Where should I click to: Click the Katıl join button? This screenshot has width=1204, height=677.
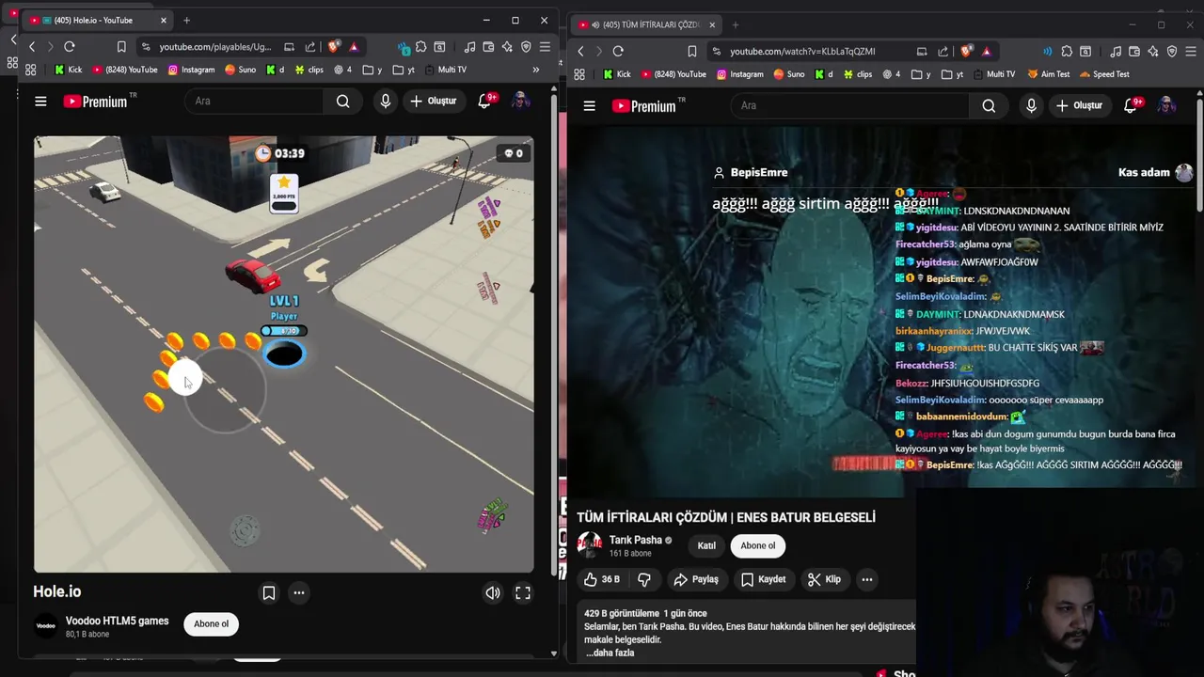point(706,545)
